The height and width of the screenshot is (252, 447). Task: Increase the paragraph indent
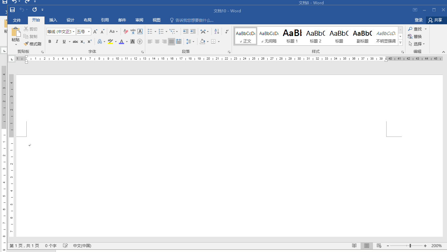193,31
